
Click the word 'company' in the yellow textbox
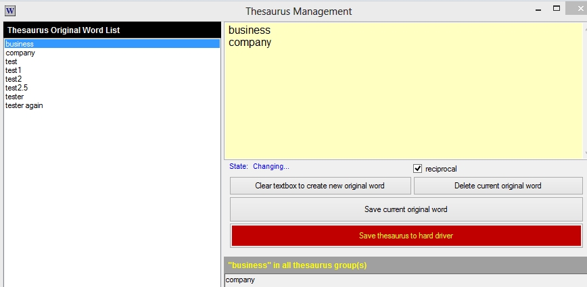tap(250, 43)
